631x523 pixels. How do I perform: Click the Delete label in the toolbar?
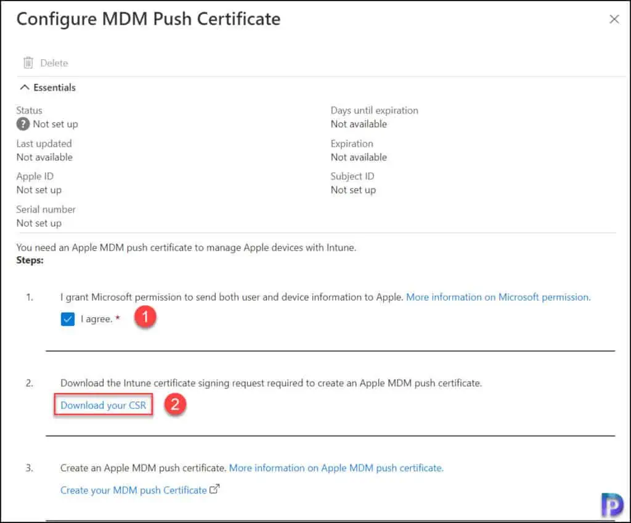click(x=54, y=63)
